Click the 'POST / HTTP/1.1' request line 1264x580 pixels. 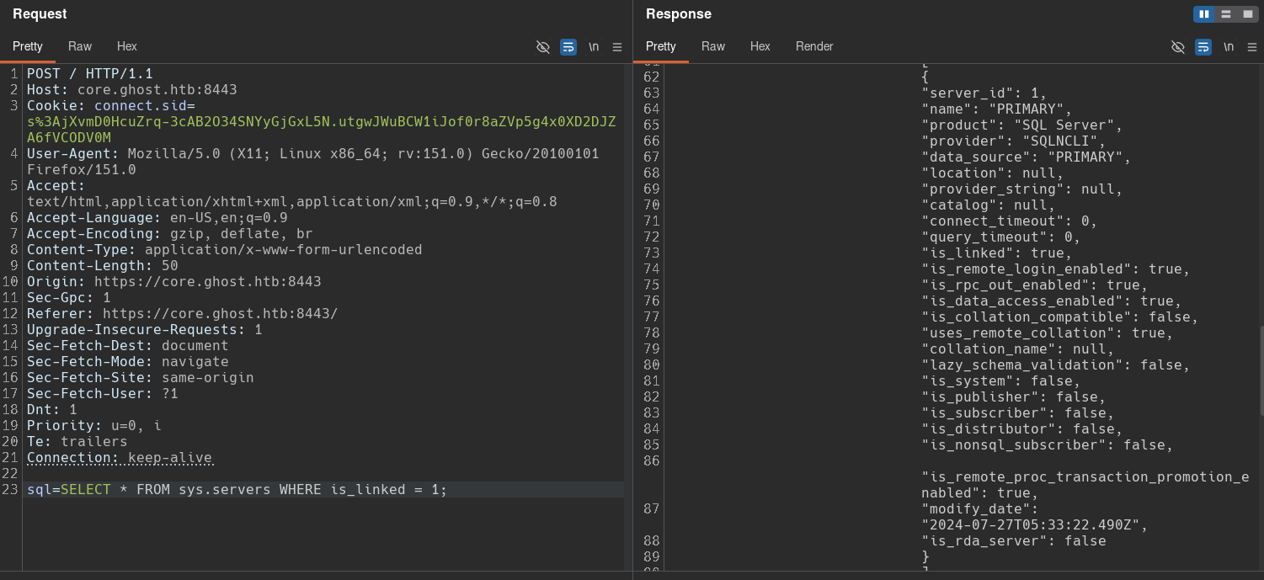coord(90,74)
